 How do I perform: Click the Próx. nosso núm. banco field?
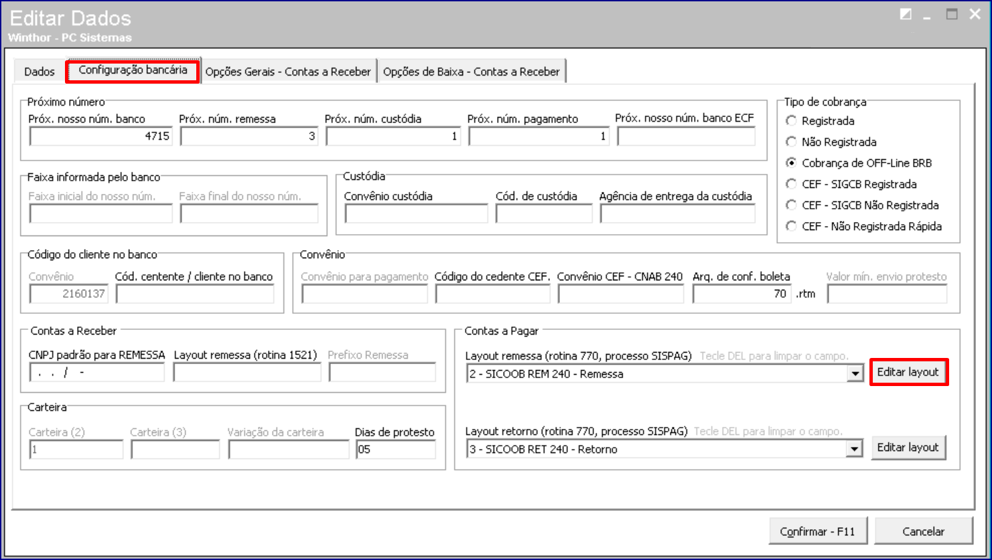(100, 136)
